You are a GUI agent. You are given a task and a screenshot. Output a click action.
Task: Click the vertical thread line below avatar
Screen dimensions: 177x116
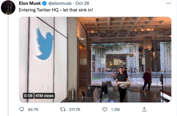[8, 66]
